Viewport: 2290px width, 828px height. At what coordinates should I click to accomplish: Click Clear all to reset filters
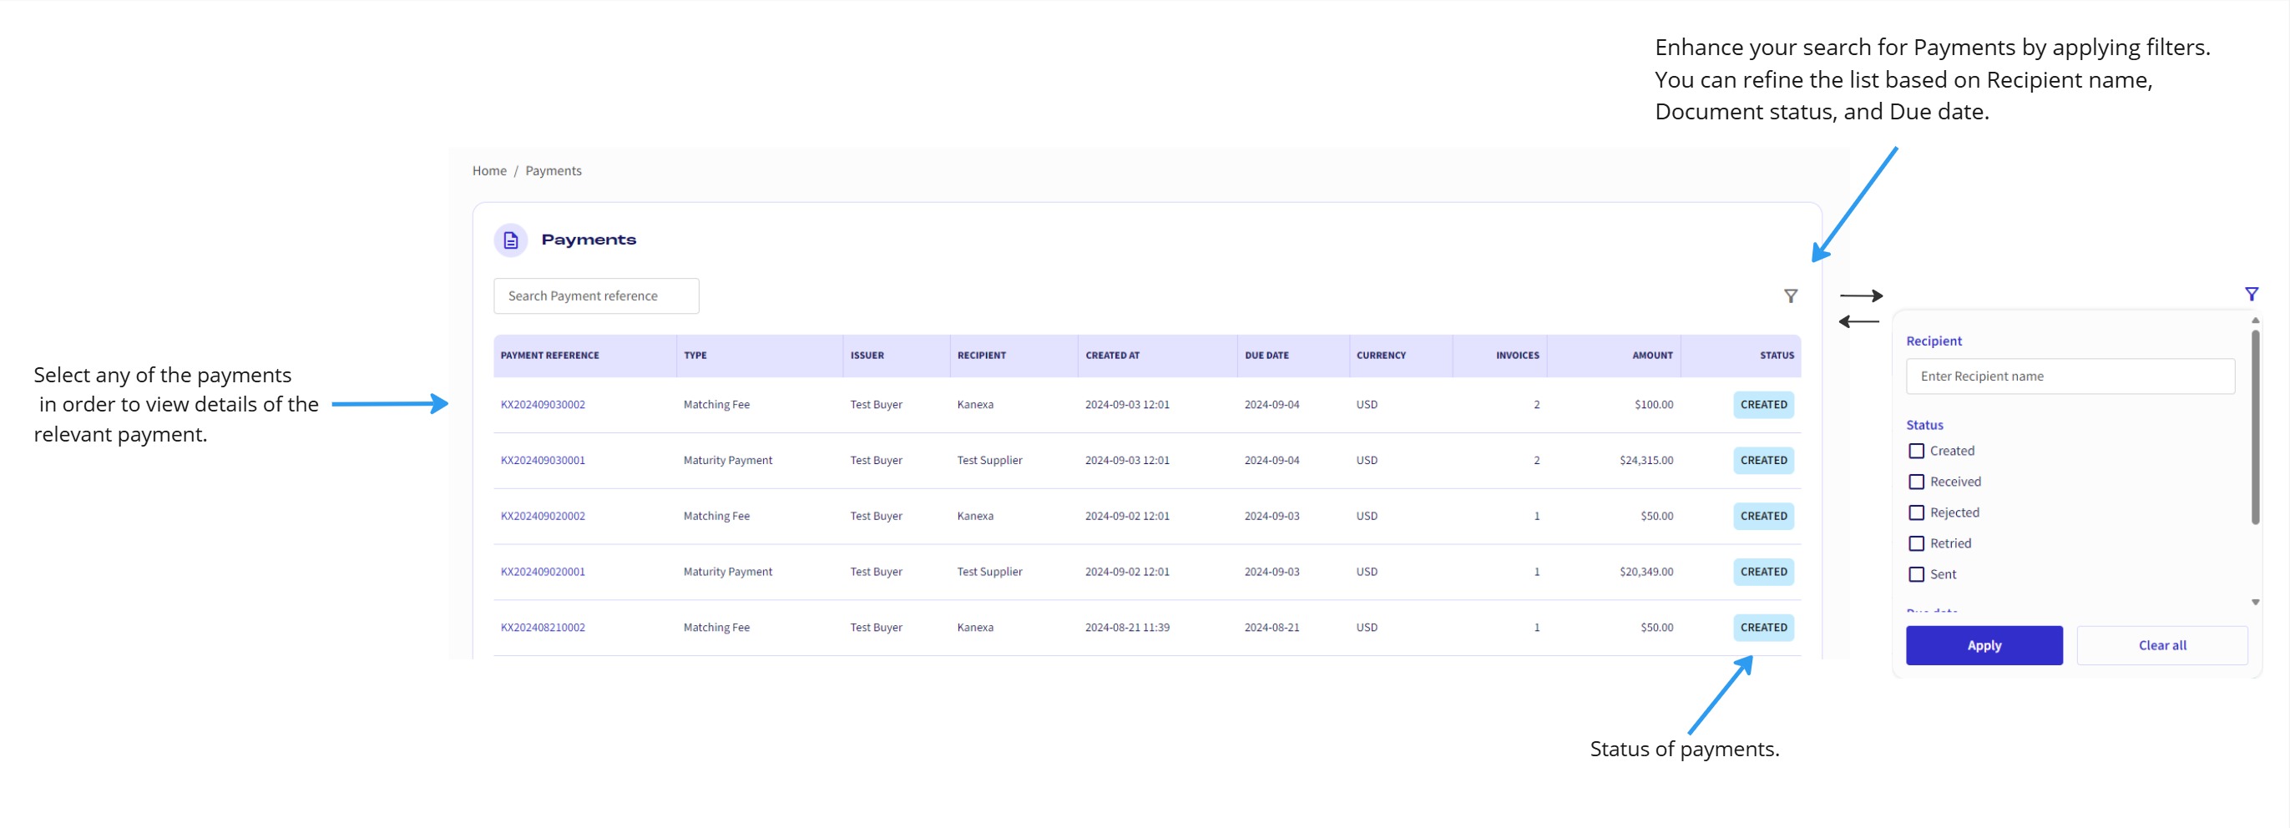click(2162, 645)
